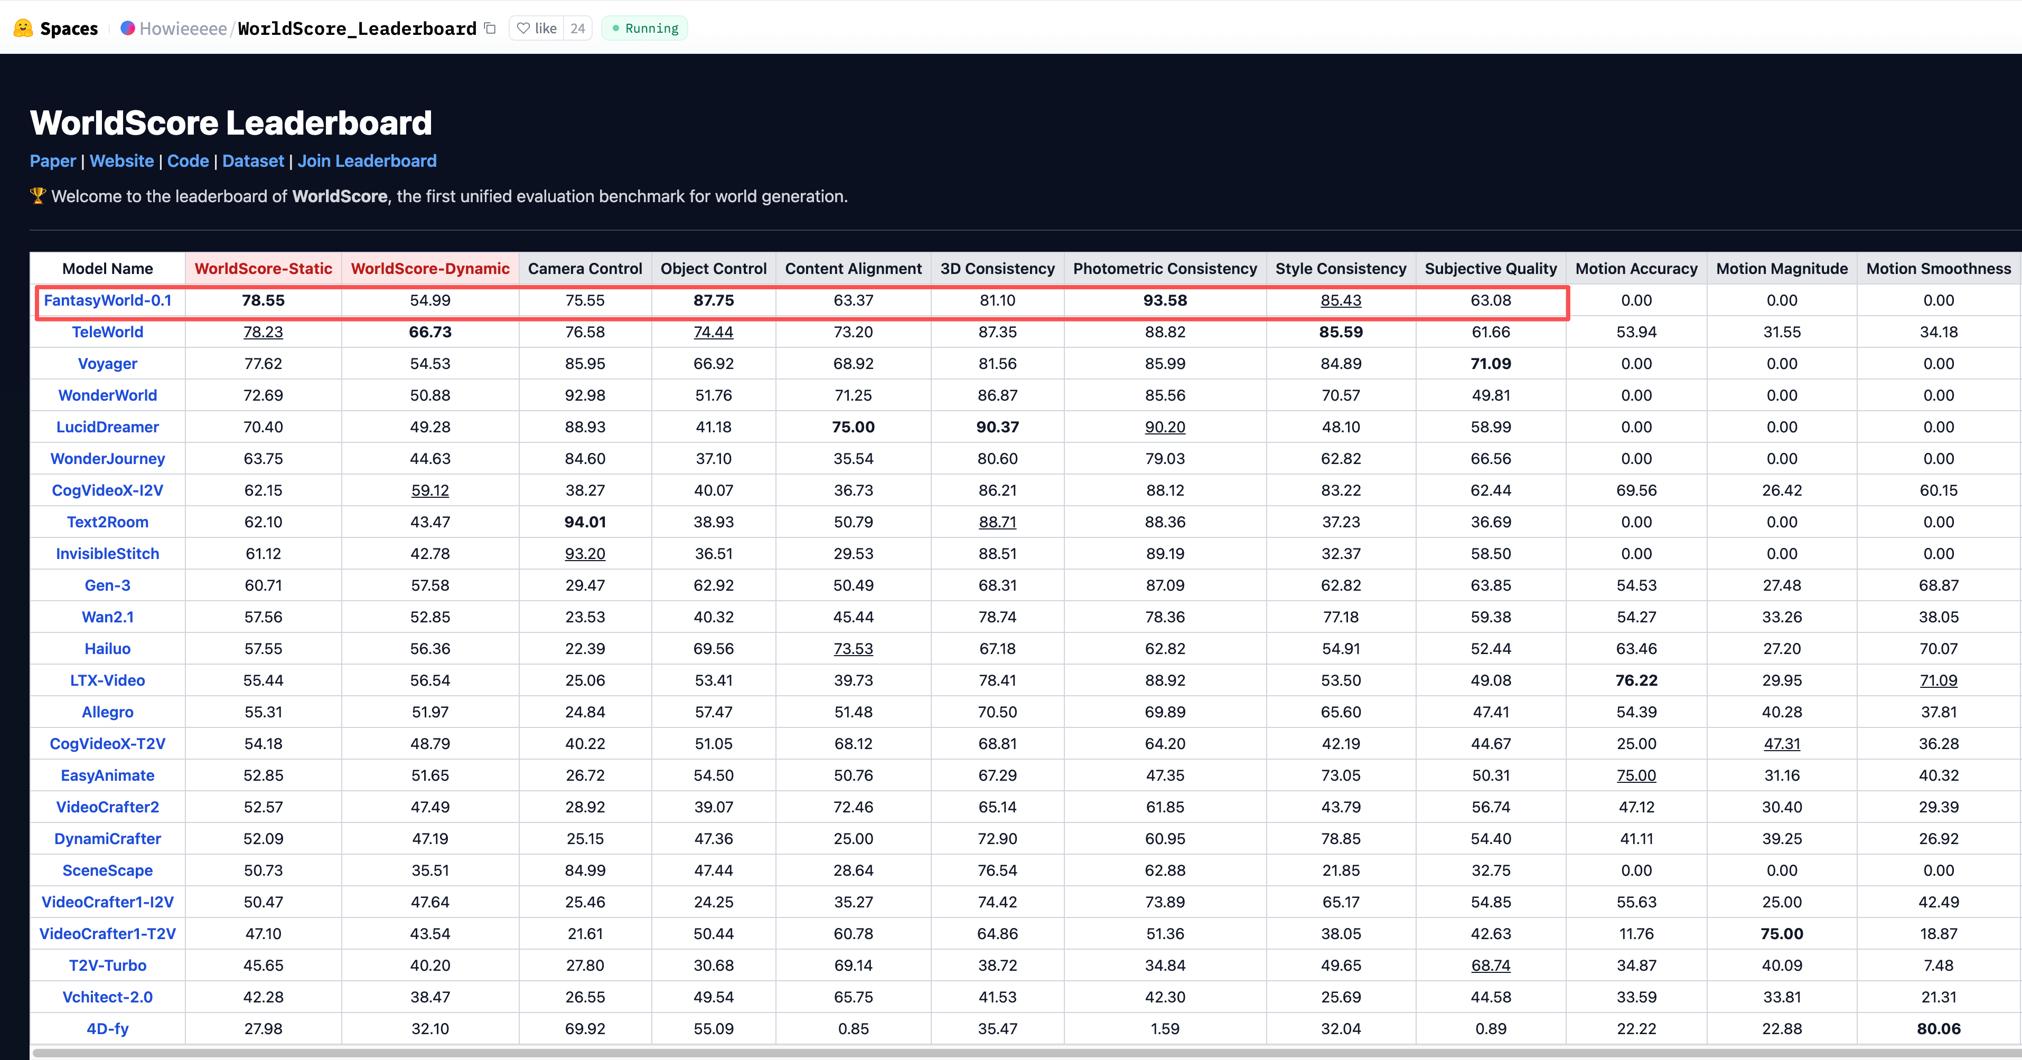
Task: Open the WonderJourney model link
Action: pyautogui.click(x=108, y=459)
